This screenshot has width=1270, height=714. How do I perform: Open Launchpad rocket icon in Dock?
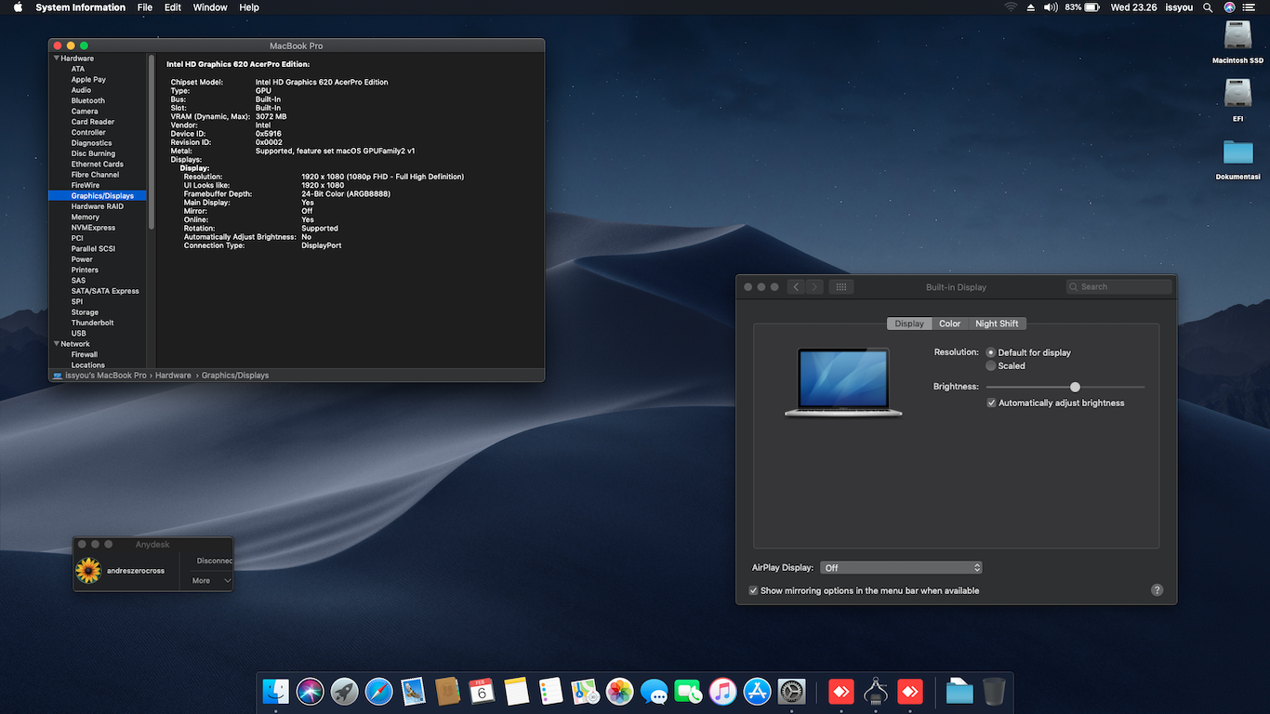(344, 691)
